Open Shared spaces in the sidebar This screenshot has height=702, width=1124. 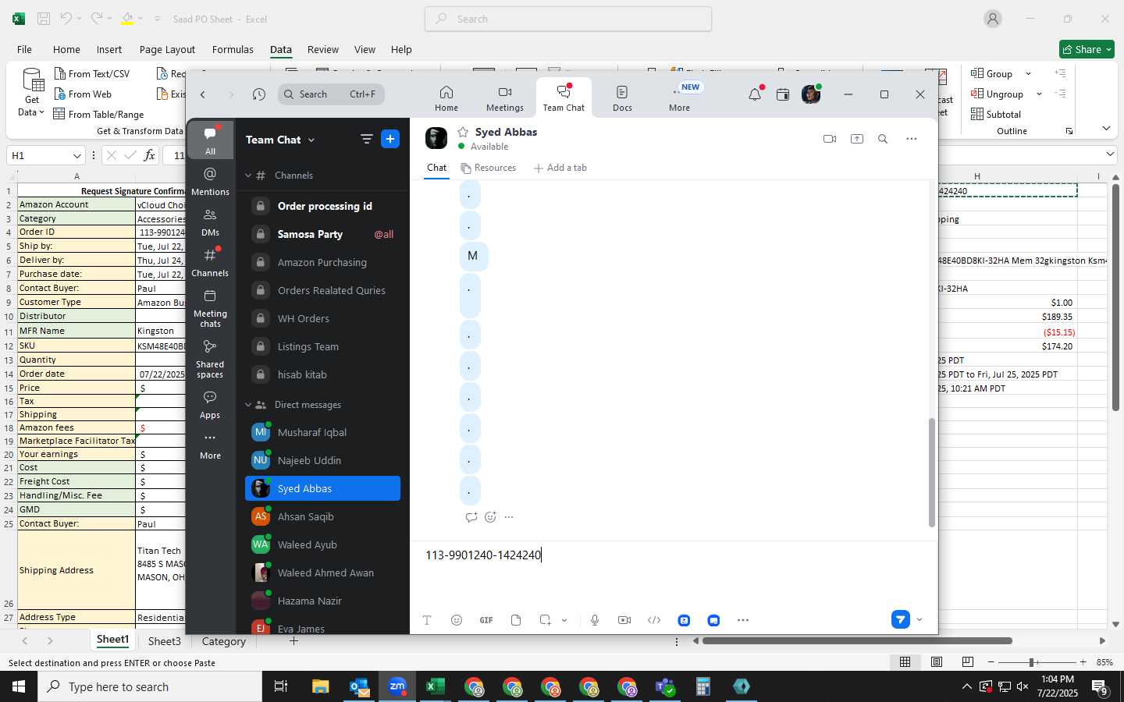pyautogui.click(x=210, y=359)
